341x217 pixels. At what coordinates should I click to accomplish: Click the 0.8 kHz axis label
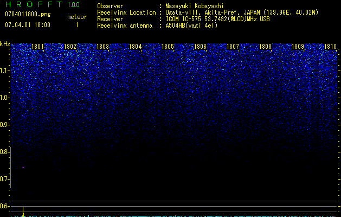[4, 152]
